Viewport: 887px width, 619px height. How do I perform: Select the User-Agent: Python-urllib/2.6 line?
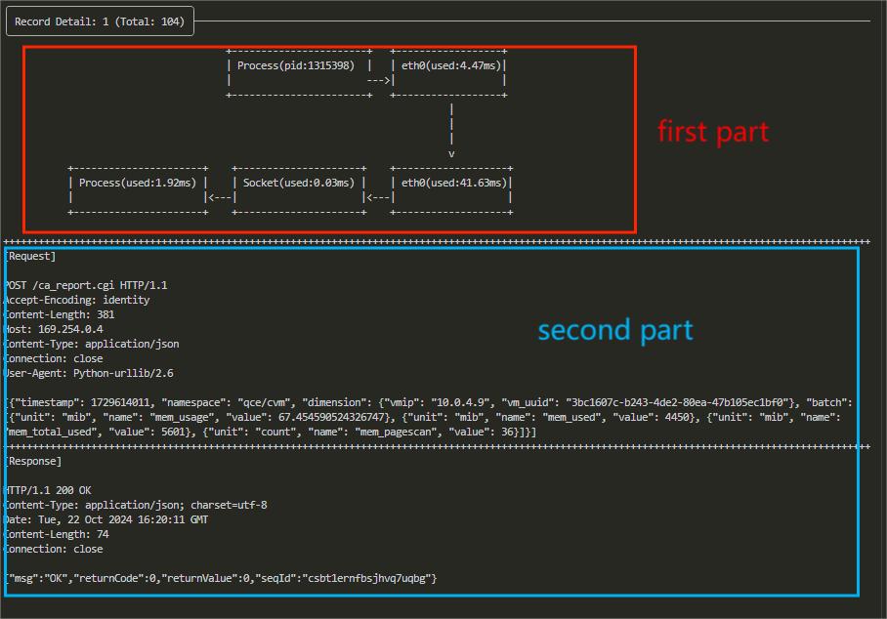tap(89, 373)
